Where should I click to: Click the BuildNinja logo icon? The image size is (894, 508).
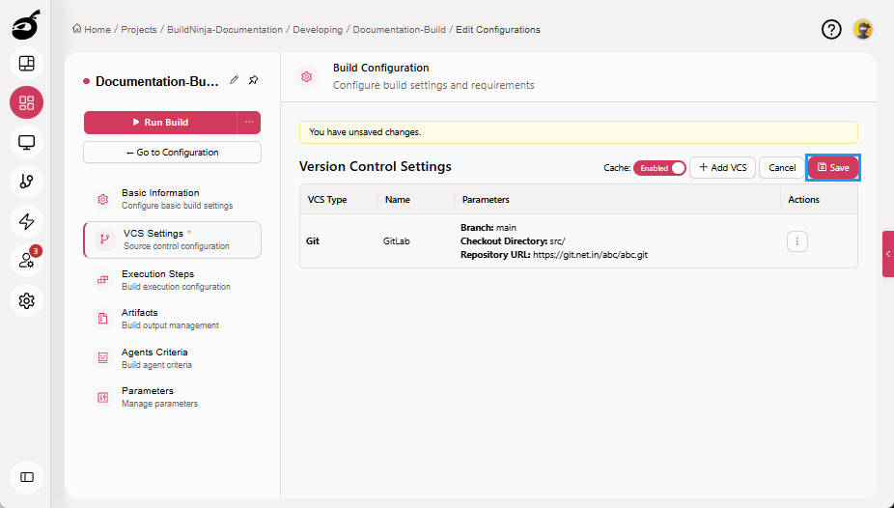(x=26, y=24)
